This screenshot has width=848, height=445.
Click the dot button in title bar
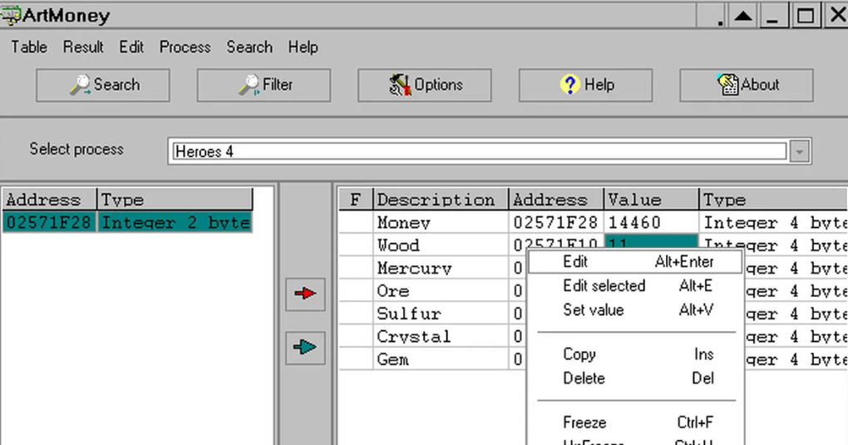712,15
